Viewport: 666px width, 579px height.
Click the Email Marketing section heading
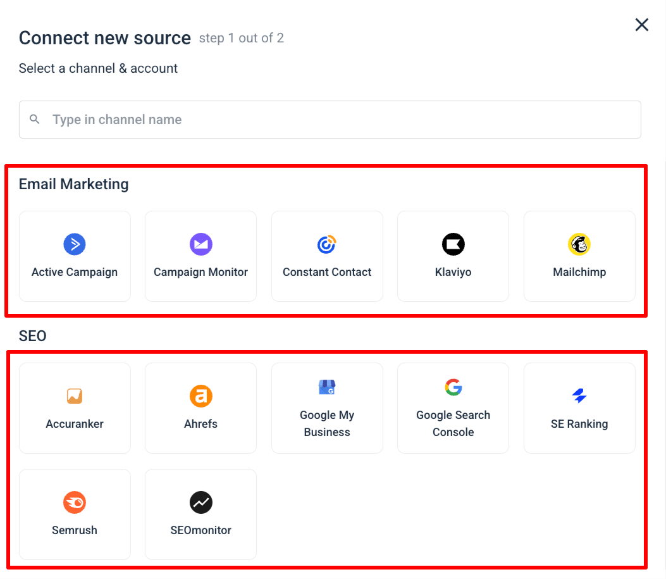click(x=74, y=184)
